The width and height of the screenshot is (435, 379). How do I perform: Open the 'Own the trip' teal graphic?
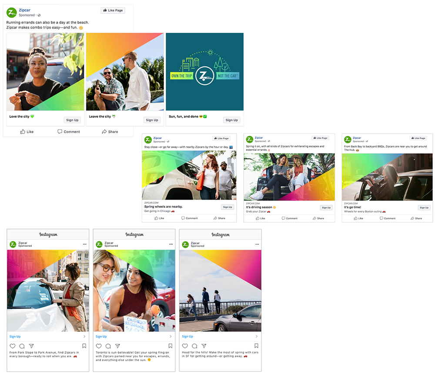tap(205, 72)
